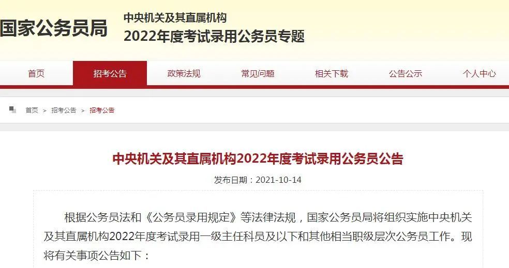This screenshot has height=268, width=509.
Task: Click the gray 招考公告 breadcrumb link
Action: (x=64, y=110)
